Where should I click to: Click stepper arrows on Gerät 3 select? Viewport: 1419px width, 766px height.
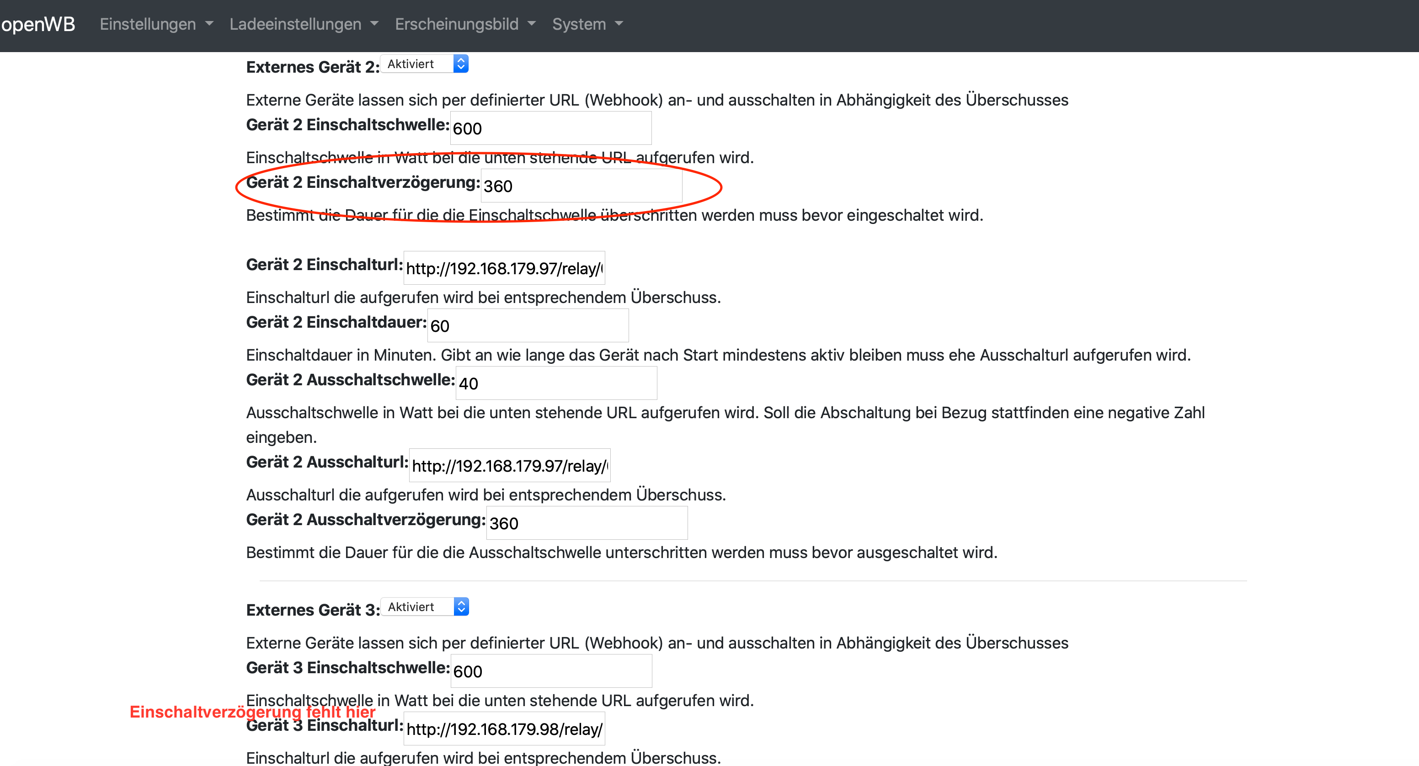pos(462,607)
